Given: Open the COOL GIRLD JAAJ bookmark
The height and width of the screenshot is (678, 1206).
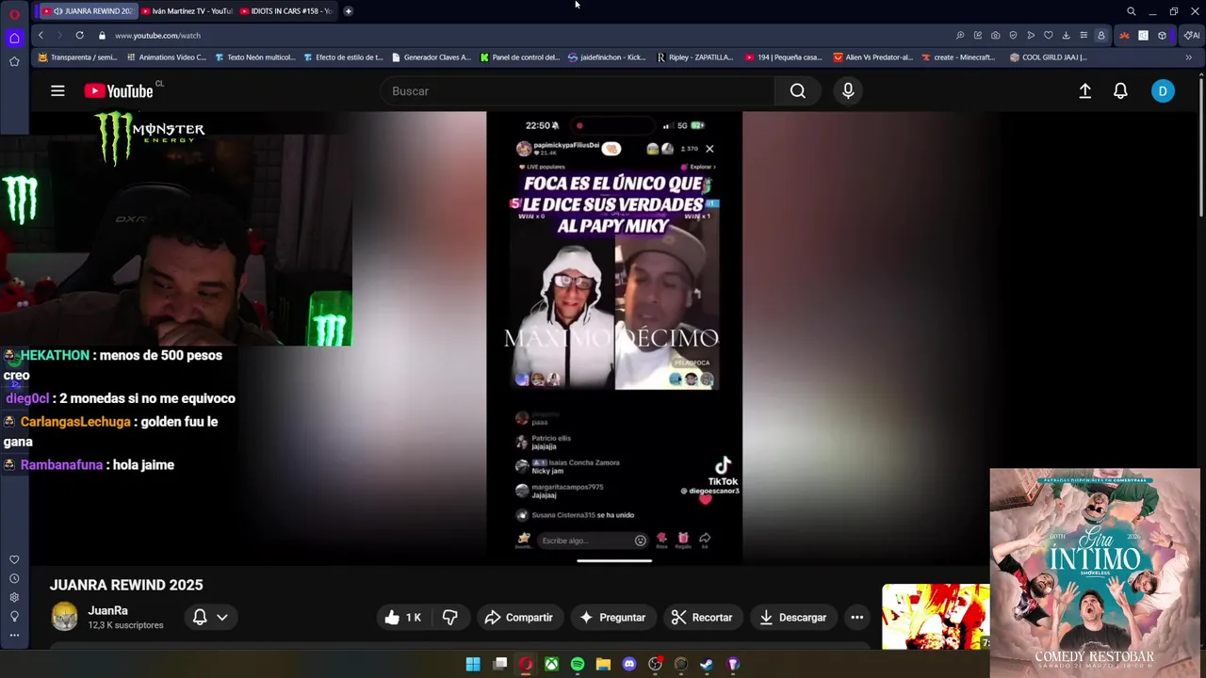Looking at the screenshot, I should click(x=1049, y=56).
